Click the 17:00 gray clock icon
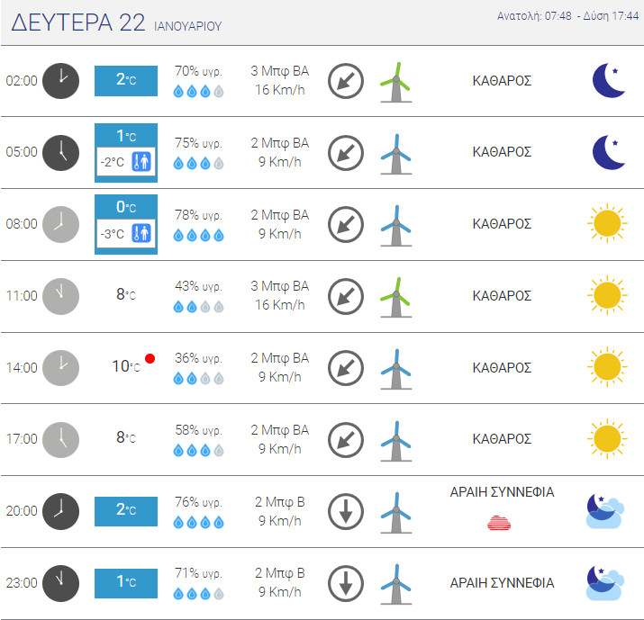644x620 pixels. click(61, 439)
